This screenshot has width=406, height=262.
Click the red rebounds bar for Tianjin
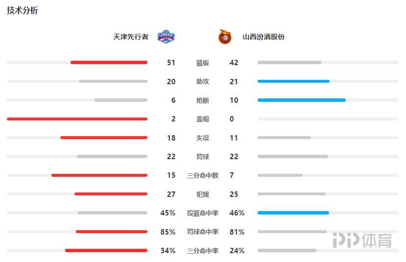pyautogui.click(x=109, y=62)
